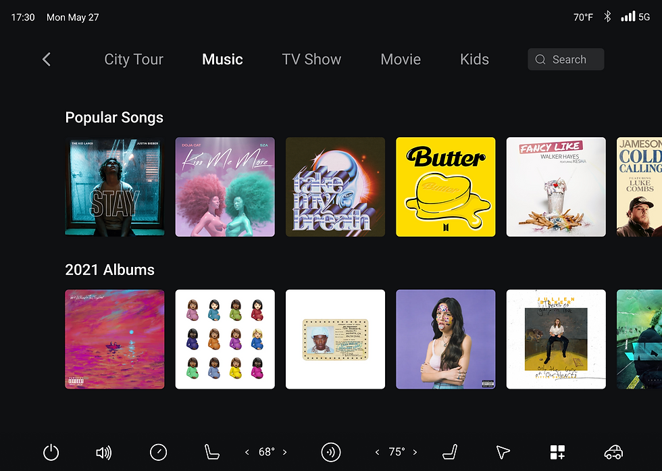Image resolution: width=662 pixels, height=471 pixels.
Task: Open the navigation arrow icon
Action: point(503,452)
